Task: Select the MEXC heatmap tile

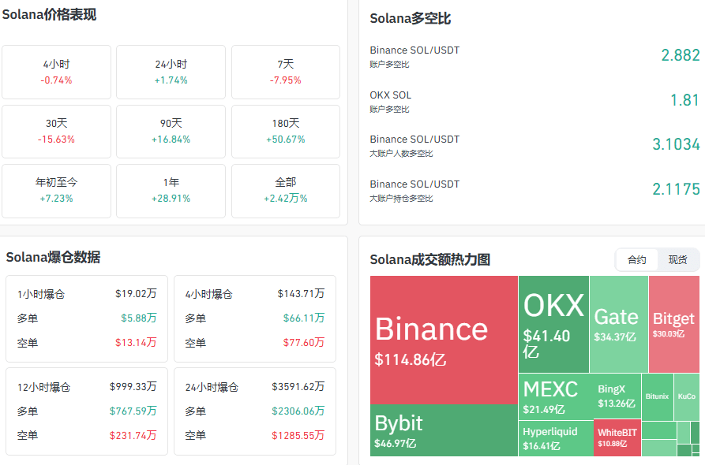Action: [556, 396]
